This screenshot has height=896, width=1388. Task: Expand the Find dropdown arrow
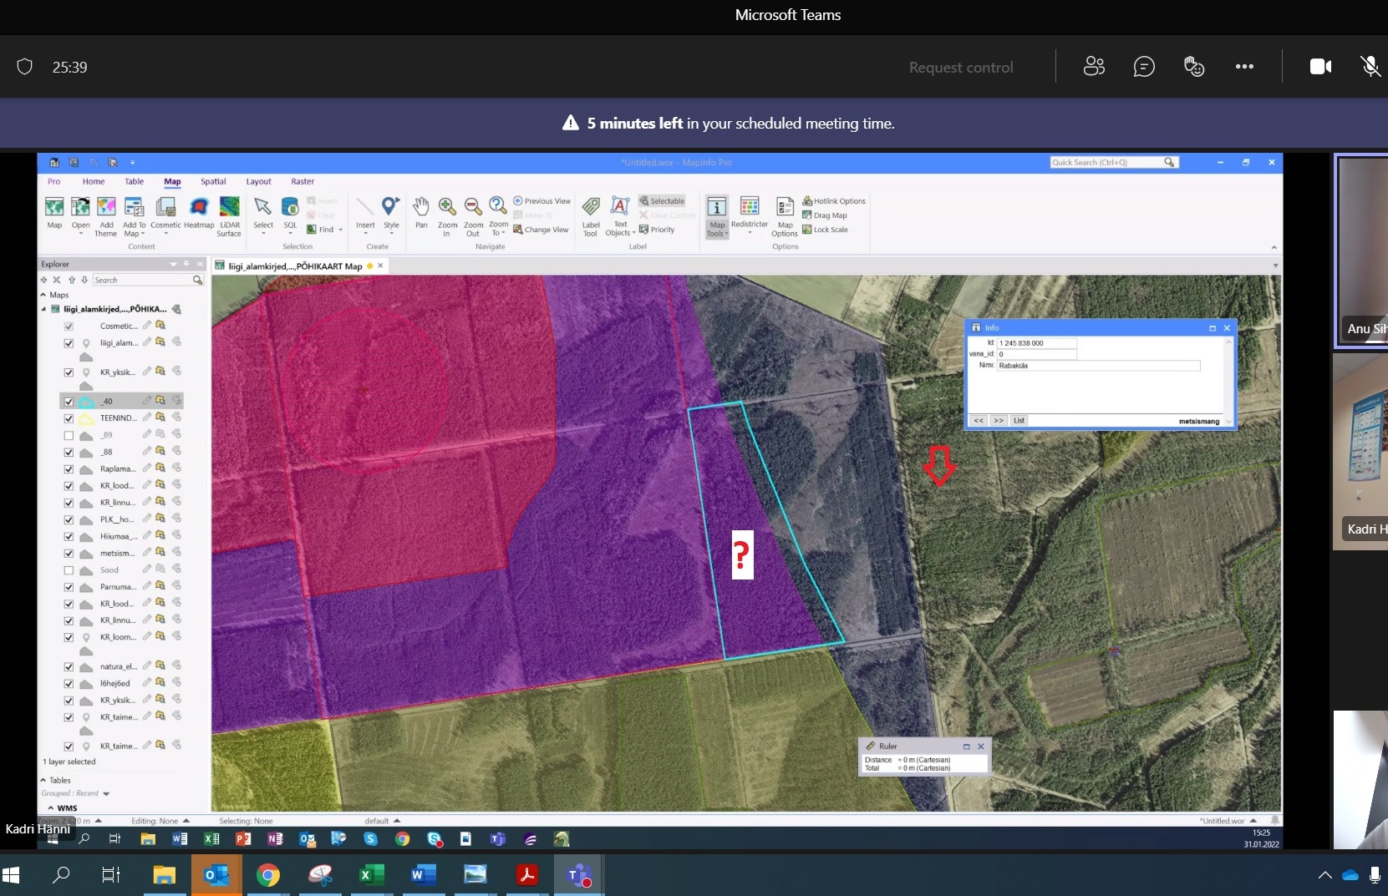[x=340, y=230]
